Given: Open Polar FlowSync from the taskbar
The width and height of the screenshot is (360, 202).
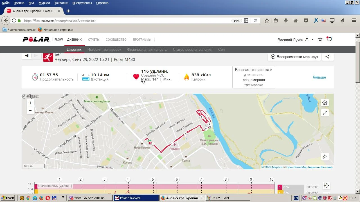Looking at the screenshot, I should (136, 198).
